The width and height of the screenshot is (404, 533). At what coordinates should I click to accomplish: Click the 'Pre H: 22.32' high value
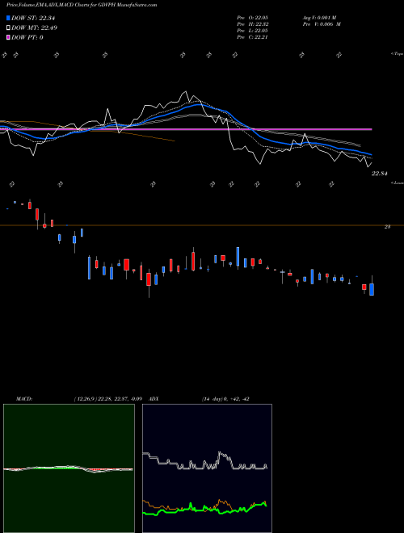coord(253,24)
